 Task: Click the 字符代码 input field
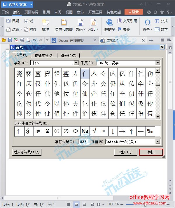coord(83,142)
